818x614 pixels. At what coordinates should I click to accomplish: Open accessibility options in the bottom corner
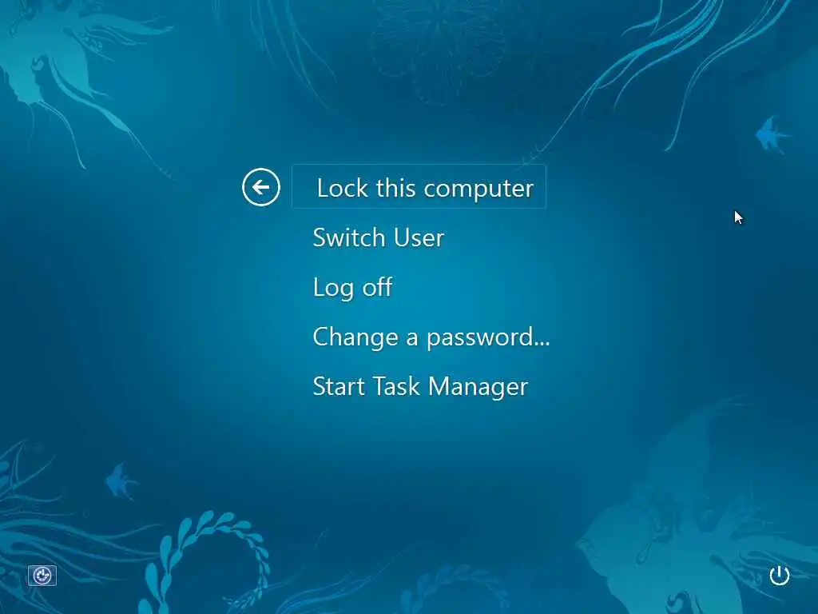coord(42,576)
